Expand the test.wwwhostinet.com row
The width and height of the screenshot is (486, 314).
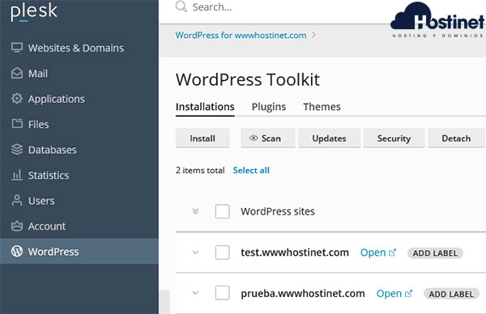coord(195,252)
